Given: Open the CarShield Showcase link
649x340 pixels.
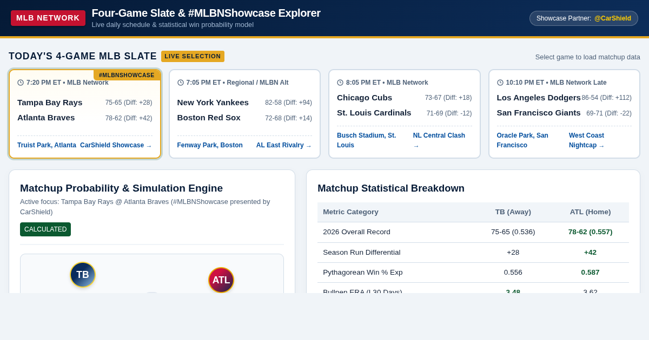Looking at the screenshot, I should 116,145.
